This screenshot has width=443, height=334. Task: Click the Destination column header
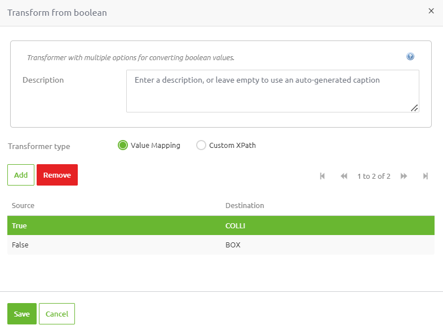245,206
